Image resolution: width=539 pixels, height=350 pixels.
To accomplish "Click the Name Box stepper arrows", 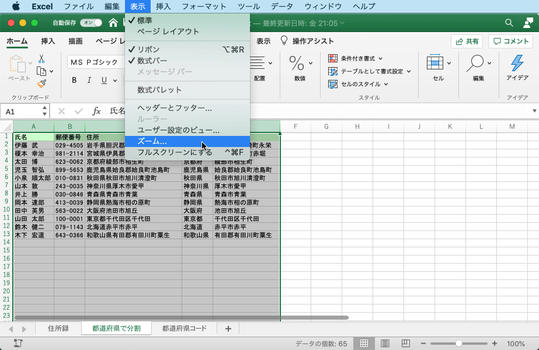I will pos(45,111).
